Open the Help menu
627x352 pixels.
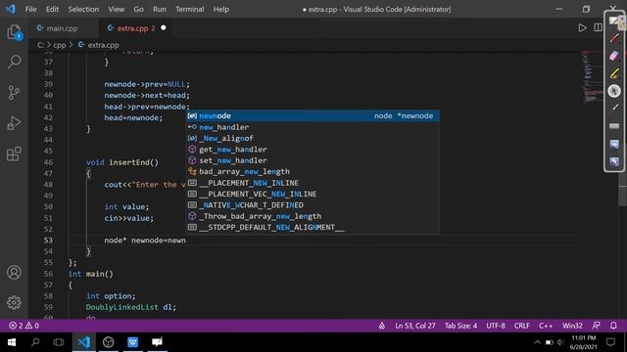click(x=220, y=9)
